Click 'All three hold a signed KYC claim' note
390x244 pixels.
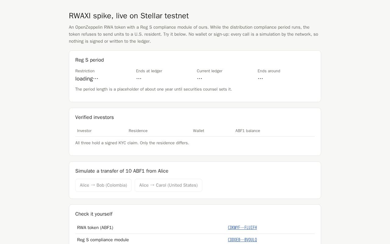pos(132,143)
